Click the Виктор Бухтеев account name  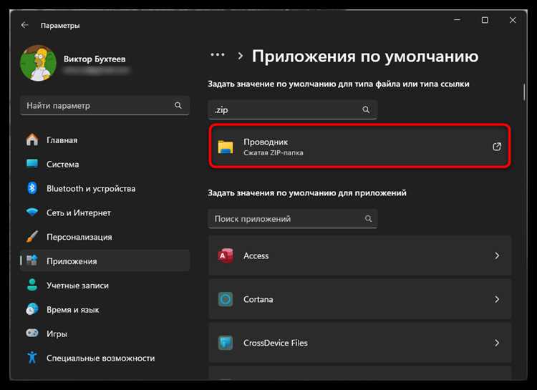(95, 59)
